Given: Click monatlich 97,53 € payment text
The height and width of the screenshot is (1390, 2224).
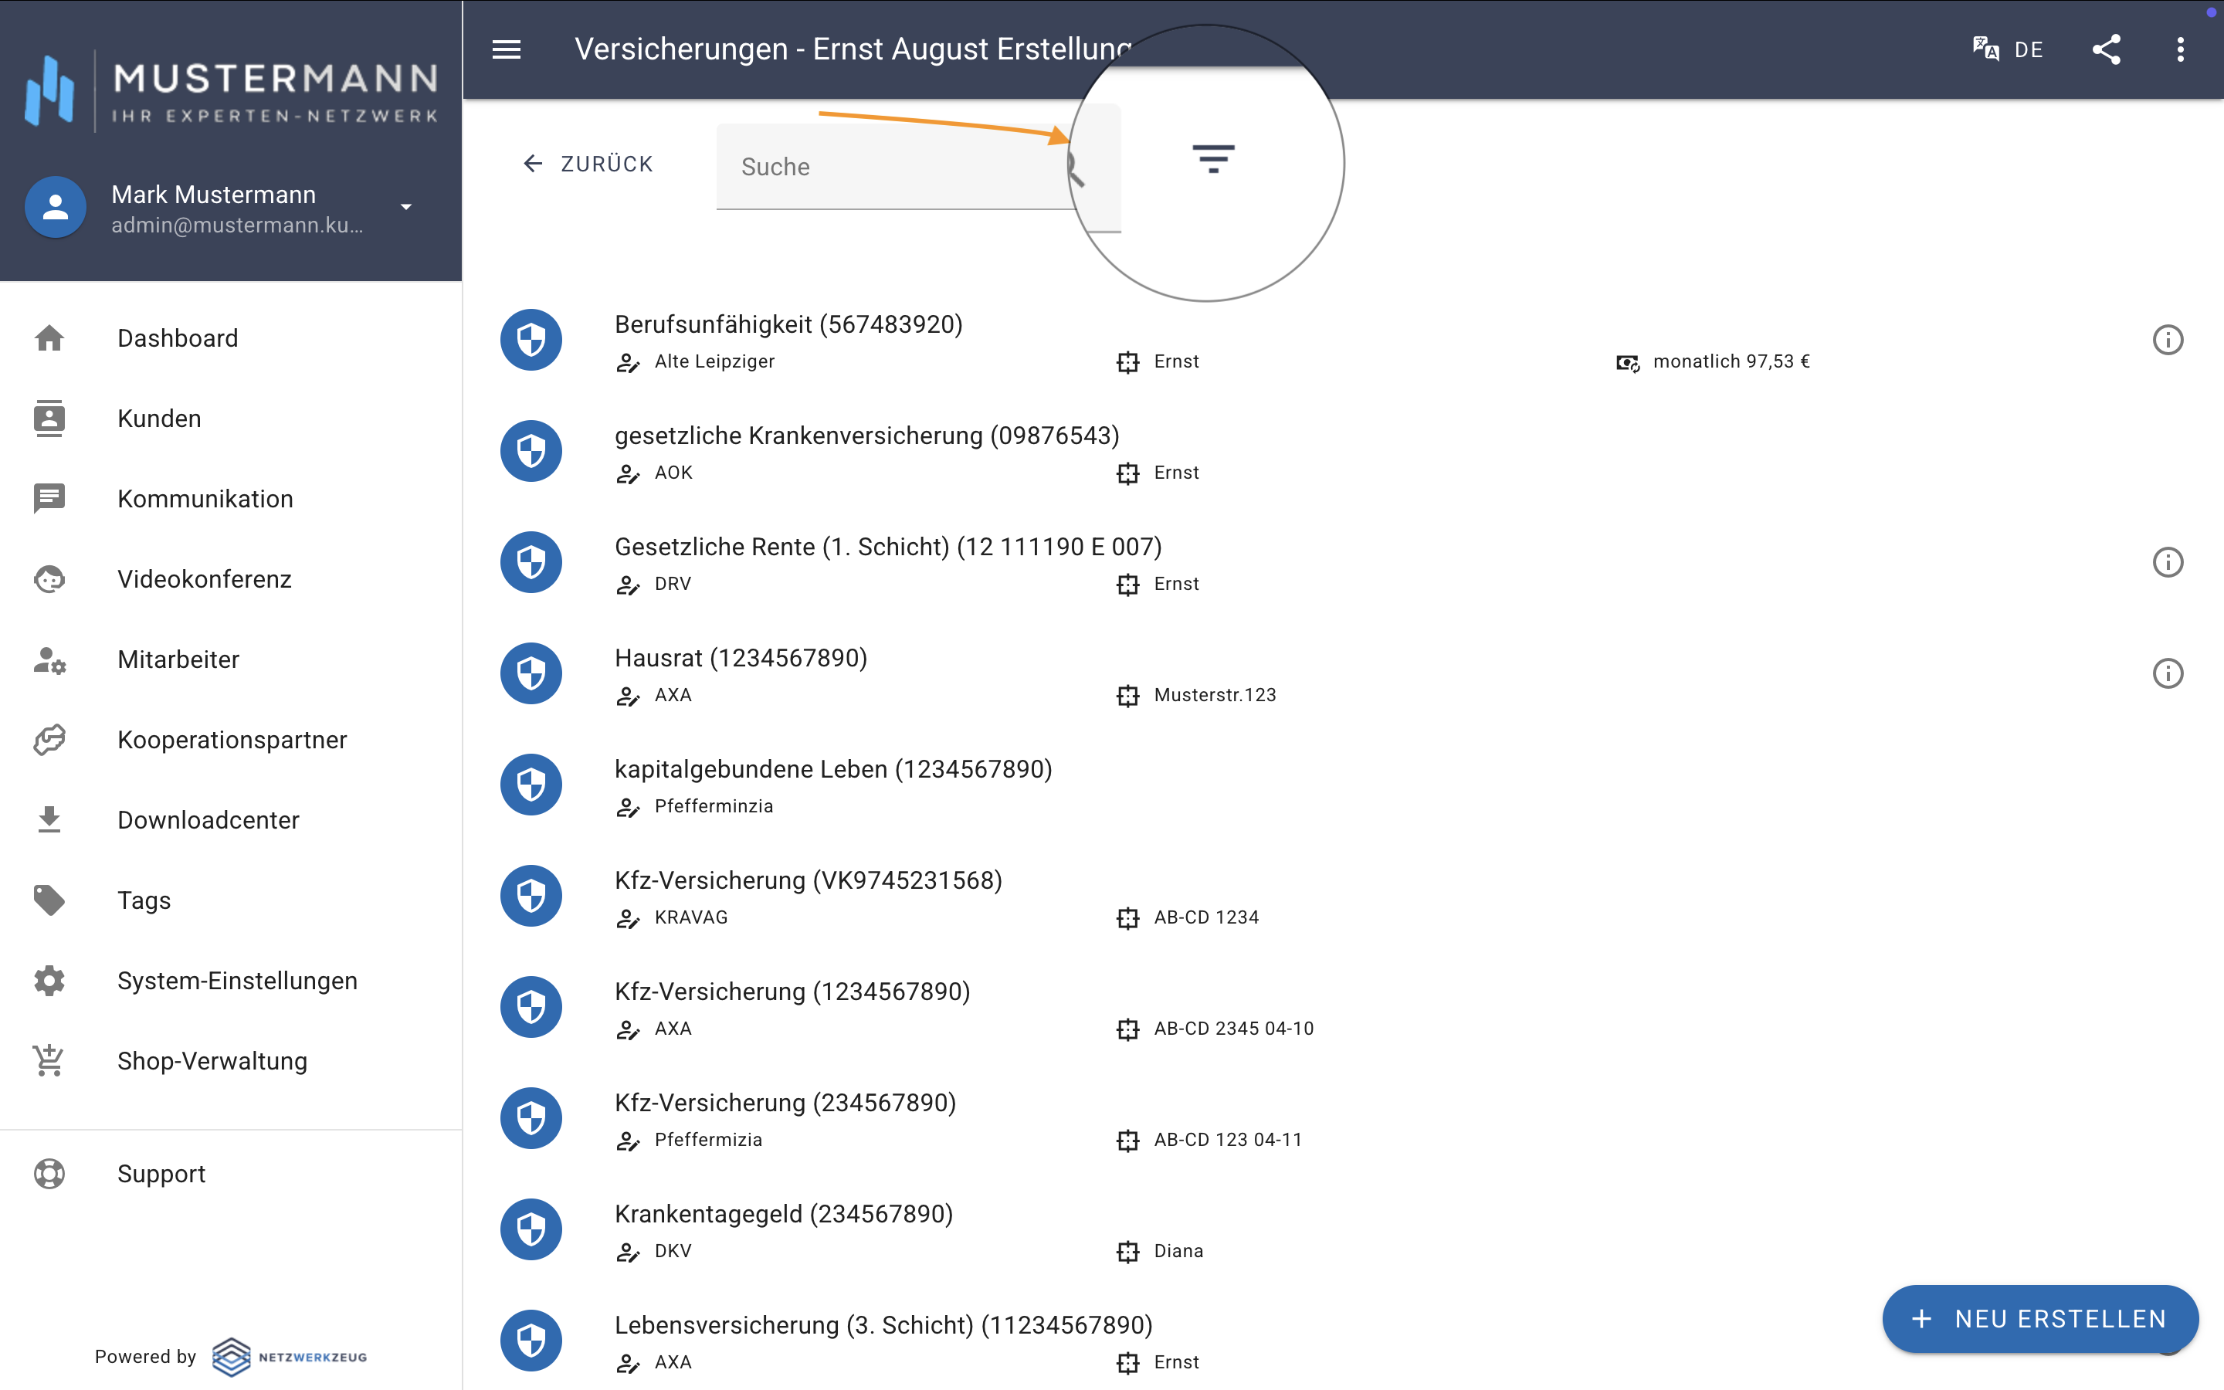Looking at the screenshot, I should tap(1731, 361).
